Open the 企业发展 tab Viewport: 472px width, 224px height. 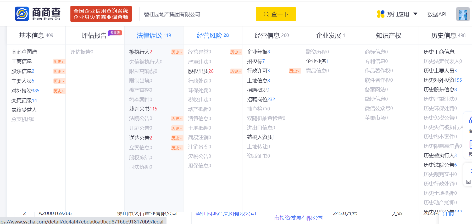(x=330, y=35)
